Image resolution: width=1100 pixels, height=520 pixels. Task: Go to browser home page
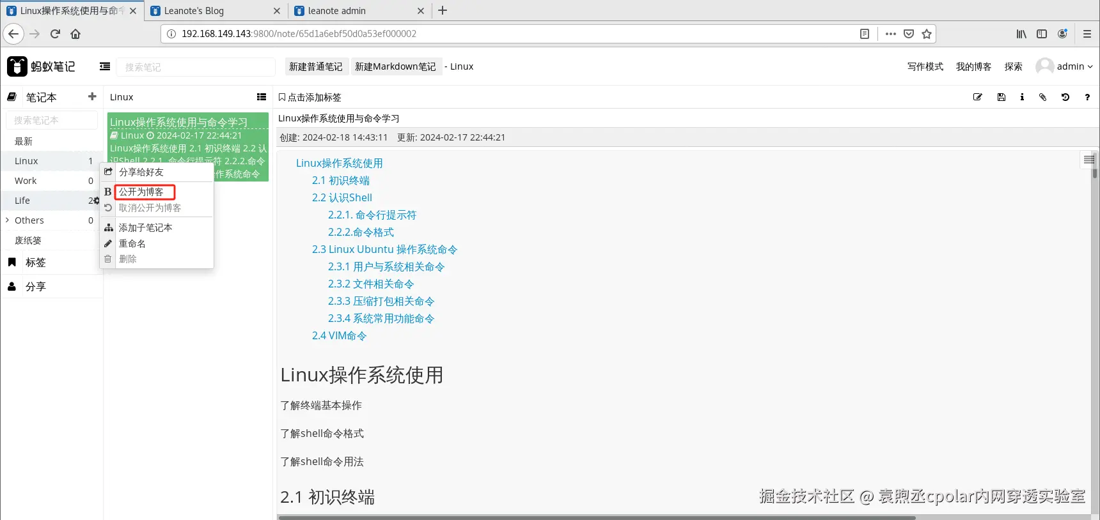pyautogui.click(x=75, y=34)
